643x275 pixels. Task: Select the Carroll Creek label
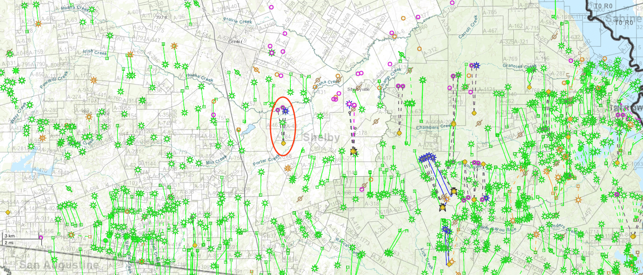pyautogui.click(x=469, y=27)
